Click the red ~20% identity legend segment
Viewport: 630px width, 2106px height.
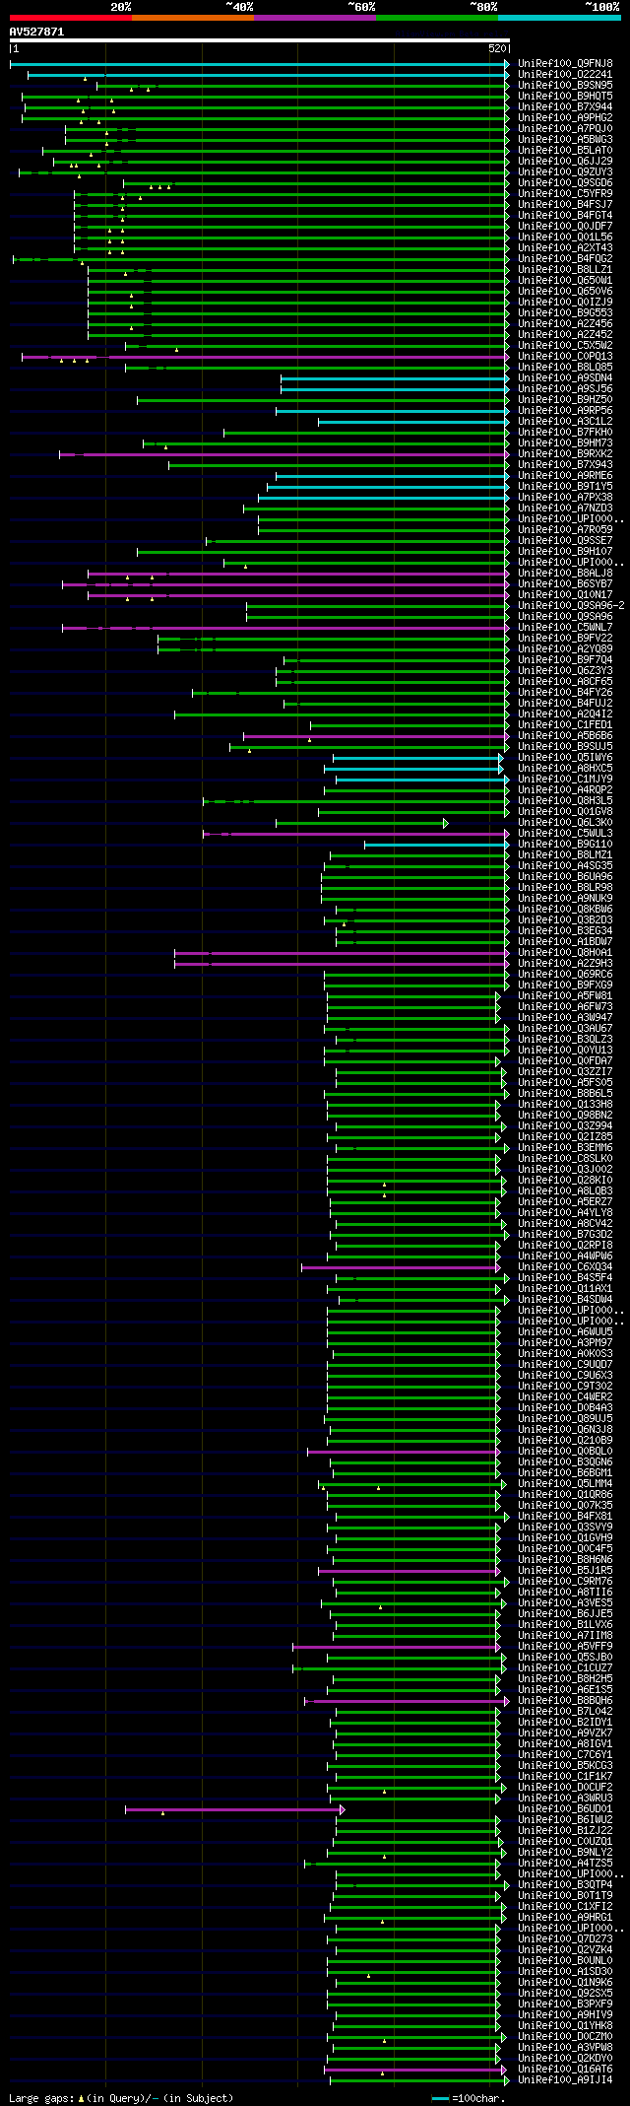(71, 18)
